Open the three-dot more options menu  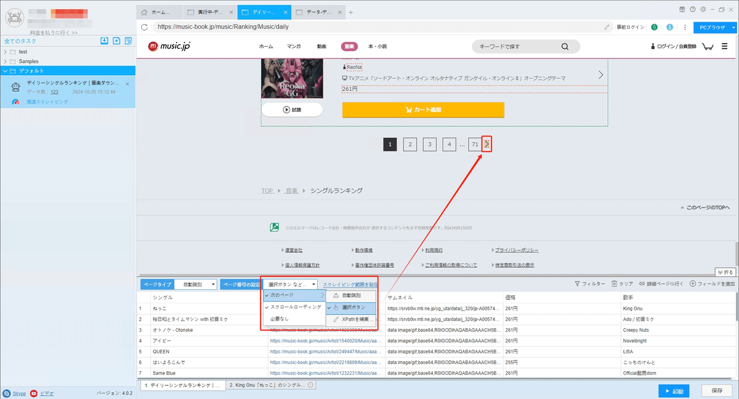click(x=684, y=27)
